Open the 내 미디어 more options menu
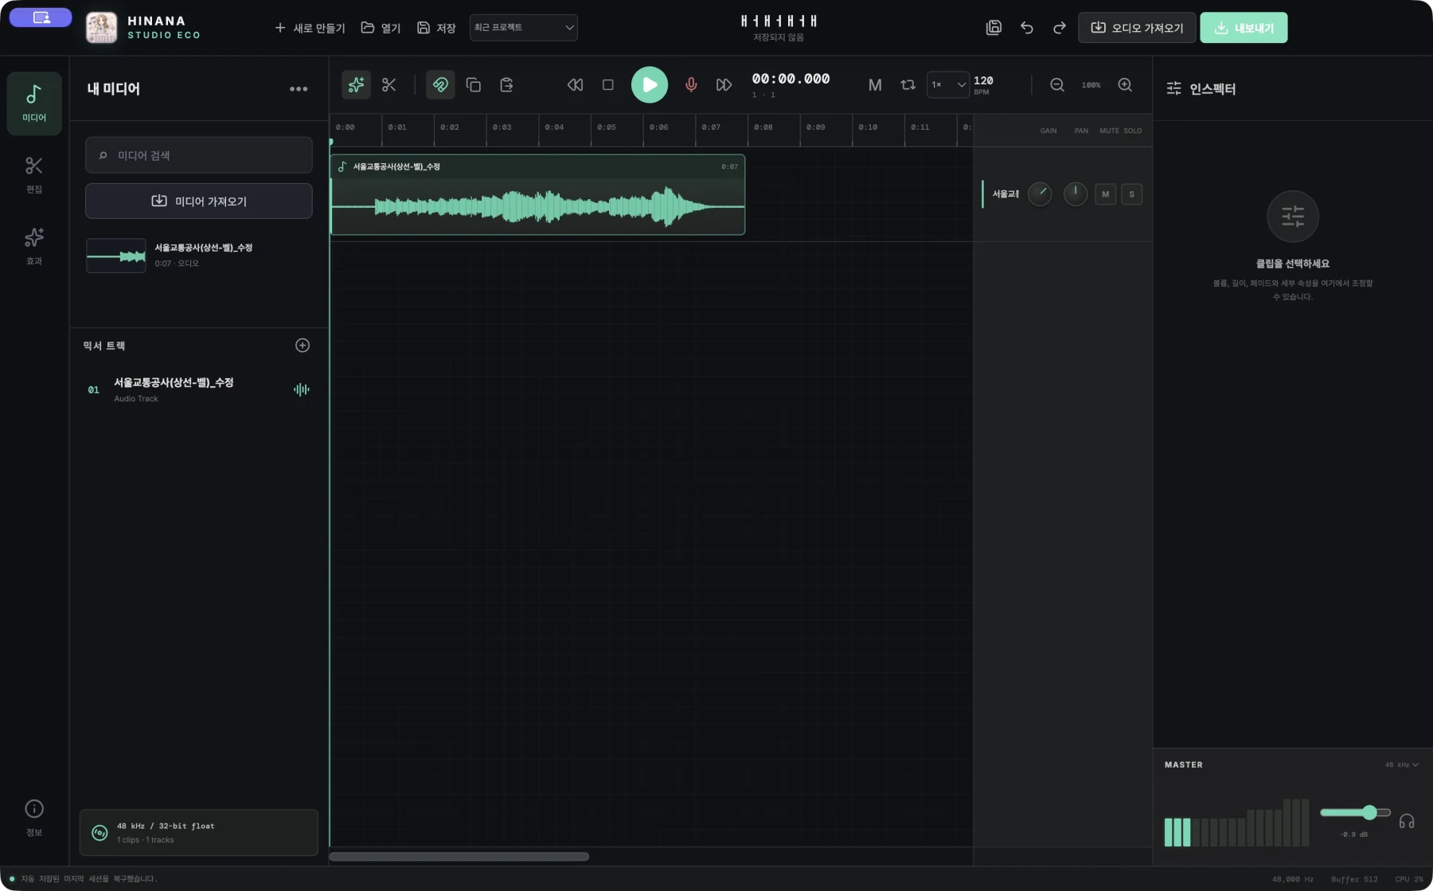Screen dimensions: 1433x891 point(299,89)
